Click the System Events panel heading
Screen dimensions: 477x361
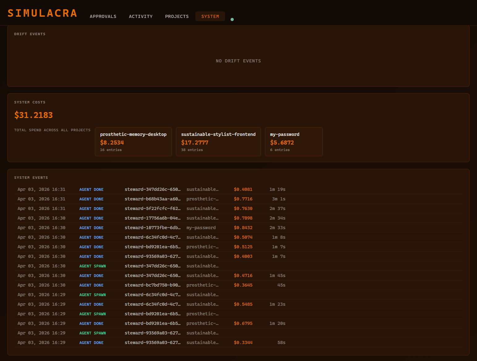pyautogui.click(x=31, y=178)
